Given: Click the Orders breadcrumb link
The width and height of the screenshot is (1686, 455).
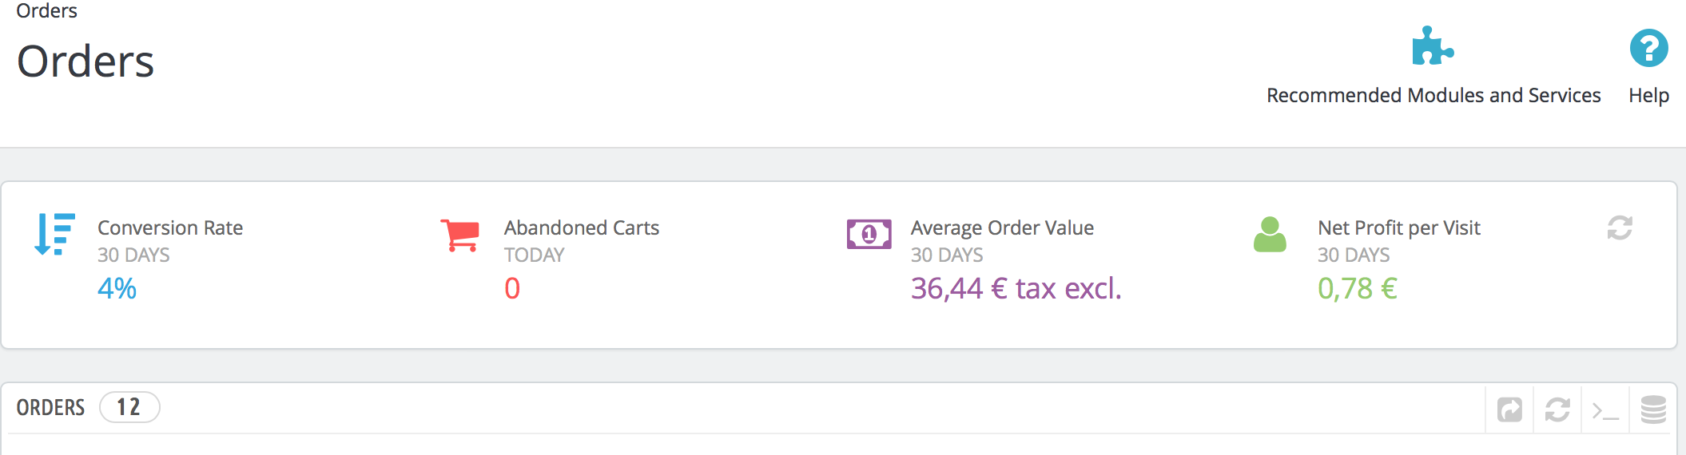Looking at the screenshot, I should (46, 11).
